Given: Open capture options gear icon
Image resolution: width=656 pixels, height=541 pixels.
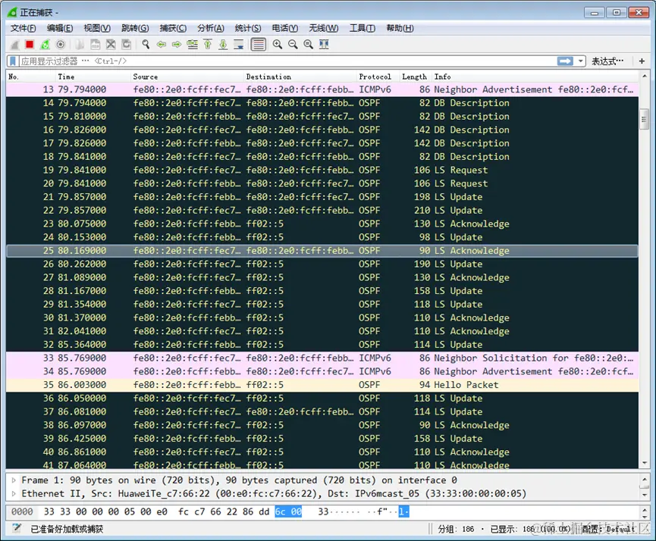Looking at the screenshot, I should click(60, 44).
